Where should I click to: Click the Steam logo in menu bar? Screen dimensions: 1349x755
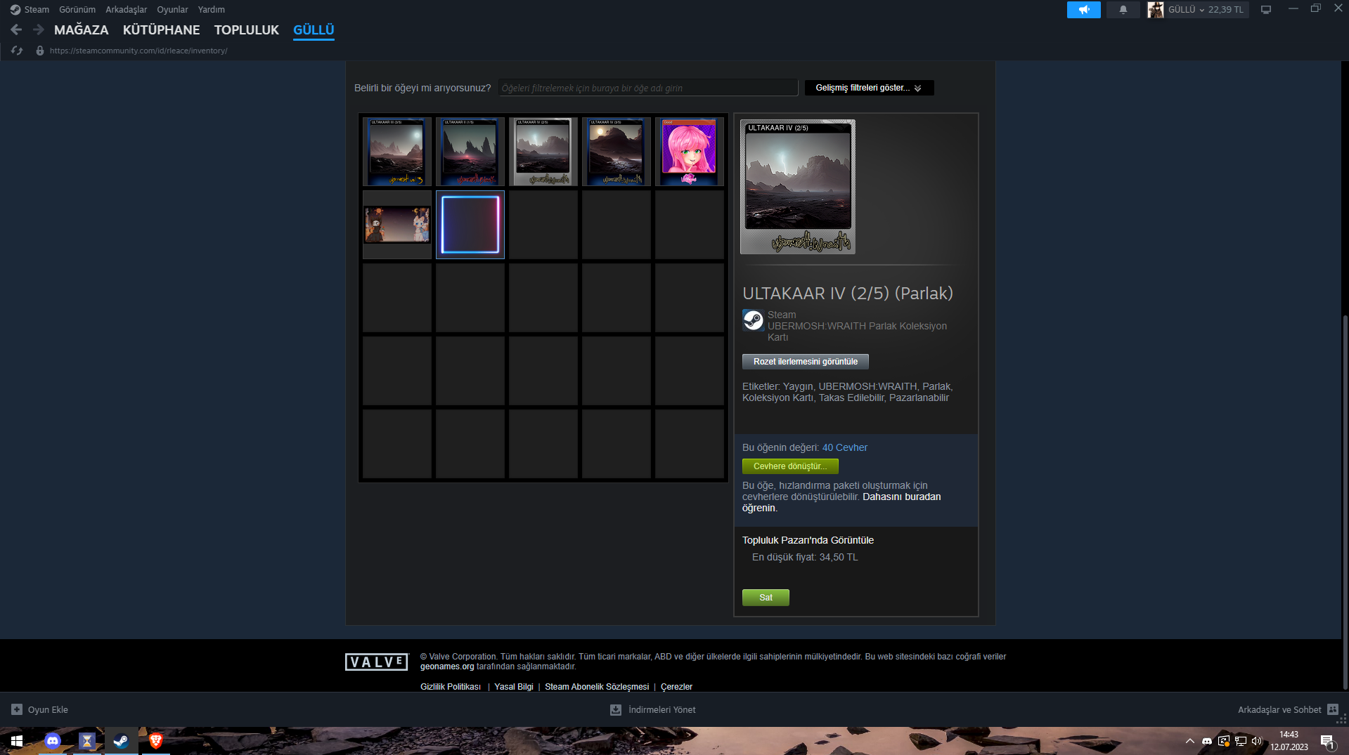click(x=15, y=10)
